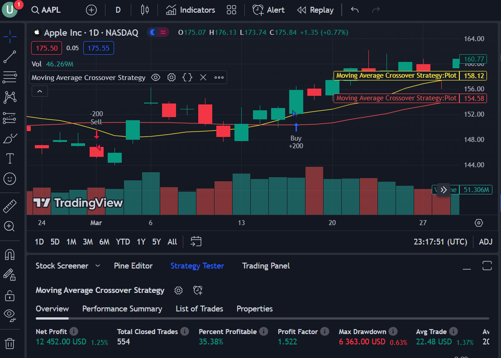Open the go to date calendar
Viewport: 501px width, 358px height.
tap(196, 241)
